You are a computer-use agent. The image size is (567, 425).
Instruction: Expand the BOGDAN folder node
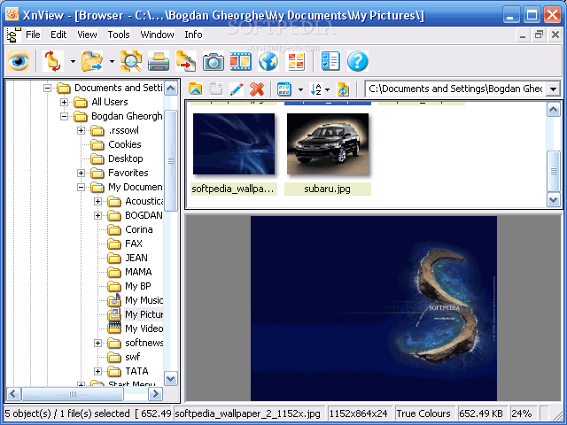[98, 215]
